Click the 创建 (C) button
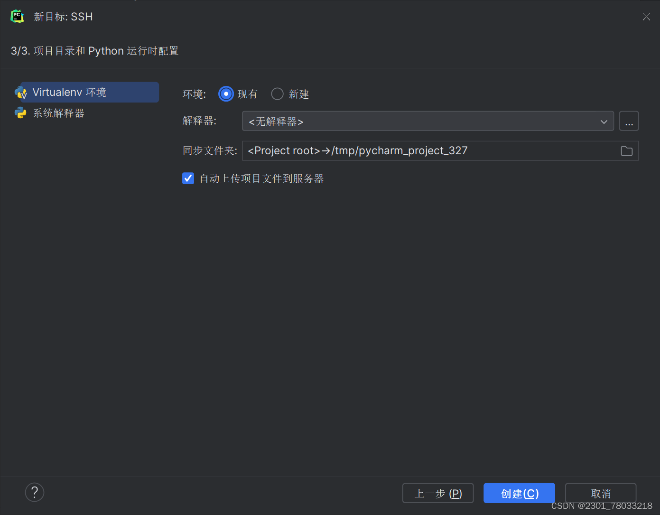The image size is (660, 515). coord(519,493)
